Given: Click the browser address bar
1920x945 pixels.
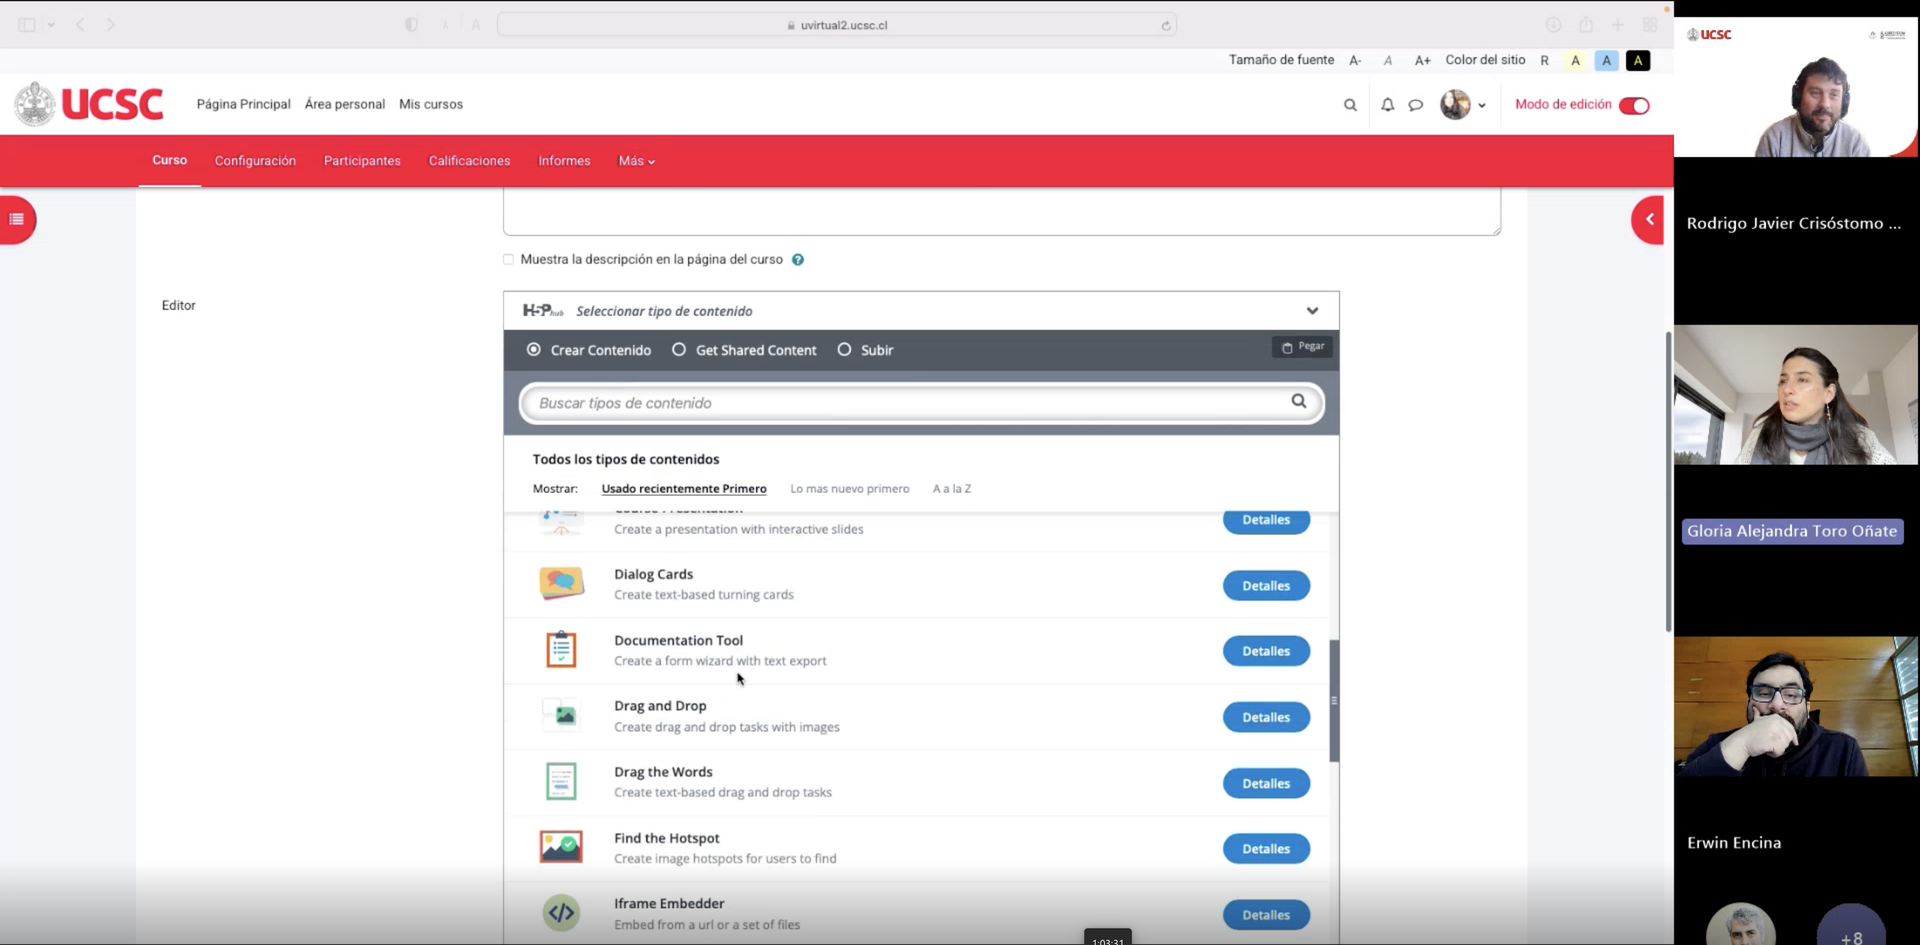Looking at the screenshot, I should pyautogui.click(x=836, y=24).
